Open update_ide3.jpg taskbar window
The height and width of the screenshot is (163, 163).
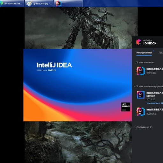(39, 4)
